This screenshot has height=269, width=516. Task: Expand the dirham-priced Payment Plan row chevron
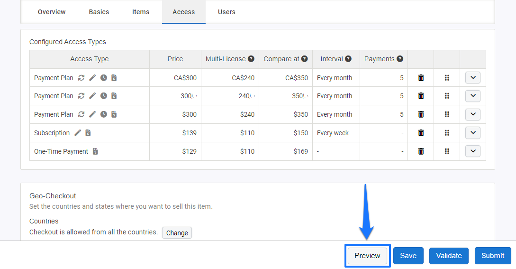click(x=473, y=96)
